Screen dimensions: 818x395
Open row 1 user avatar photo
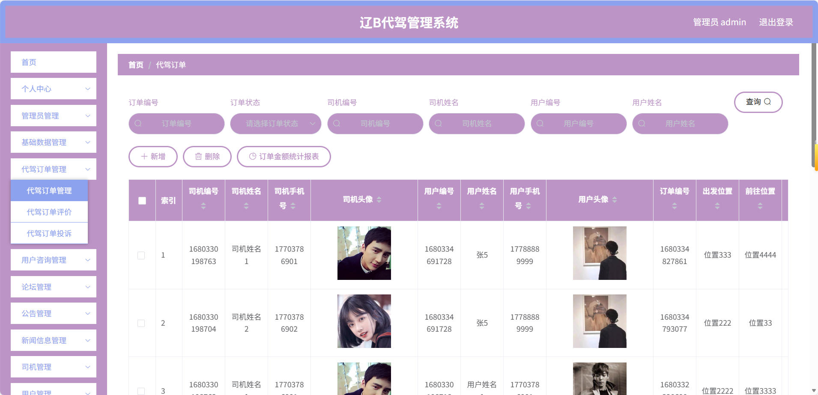tap(600, 253)
